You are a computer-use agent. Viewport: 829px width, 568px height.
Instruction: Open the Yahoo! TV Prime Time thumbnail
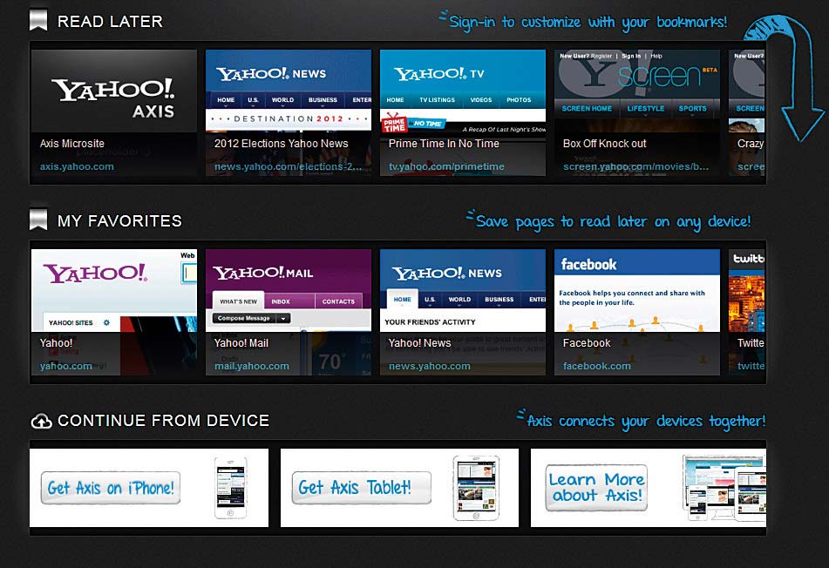point(463,112)
